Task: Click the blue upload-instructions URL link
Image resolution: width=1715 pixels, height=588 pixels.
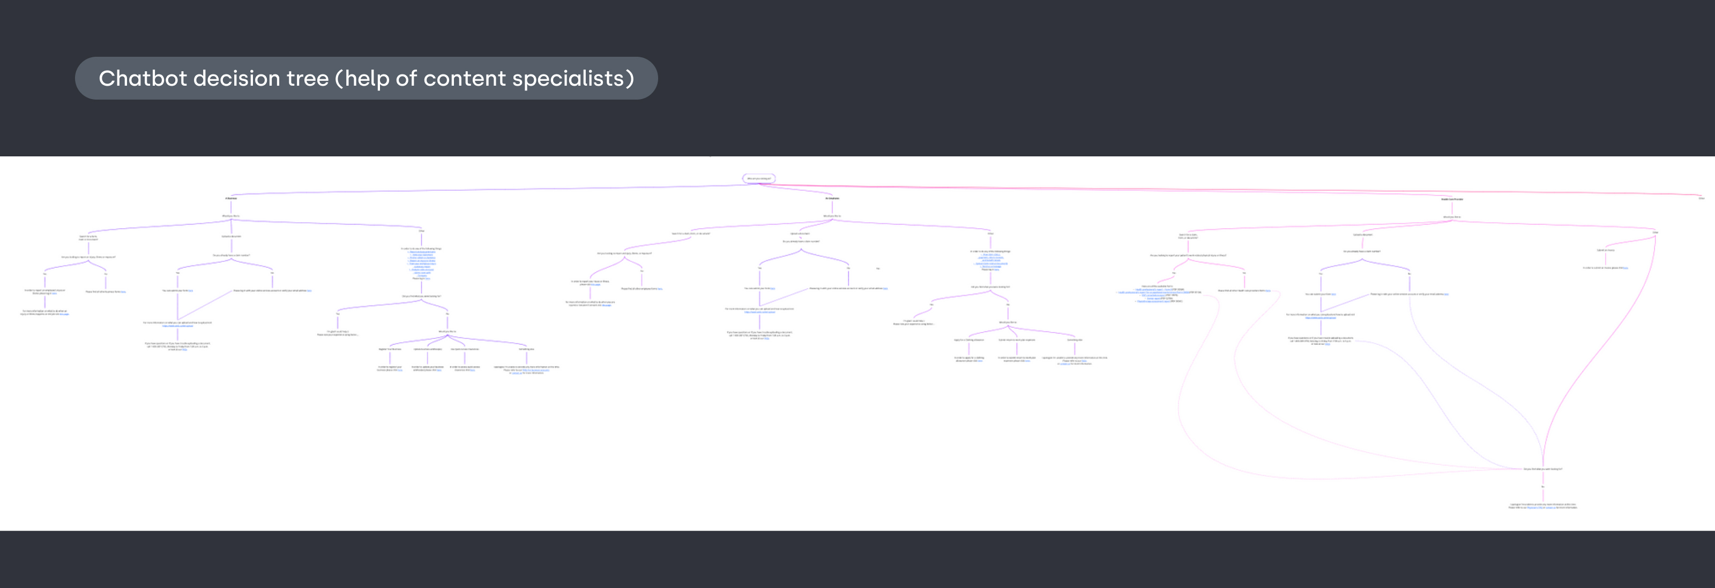Action: pyautogui.click(x=178, y=326)
